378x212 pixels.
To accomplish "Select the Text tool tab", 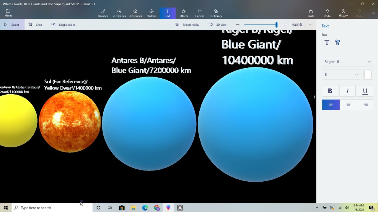I will 167,13.
